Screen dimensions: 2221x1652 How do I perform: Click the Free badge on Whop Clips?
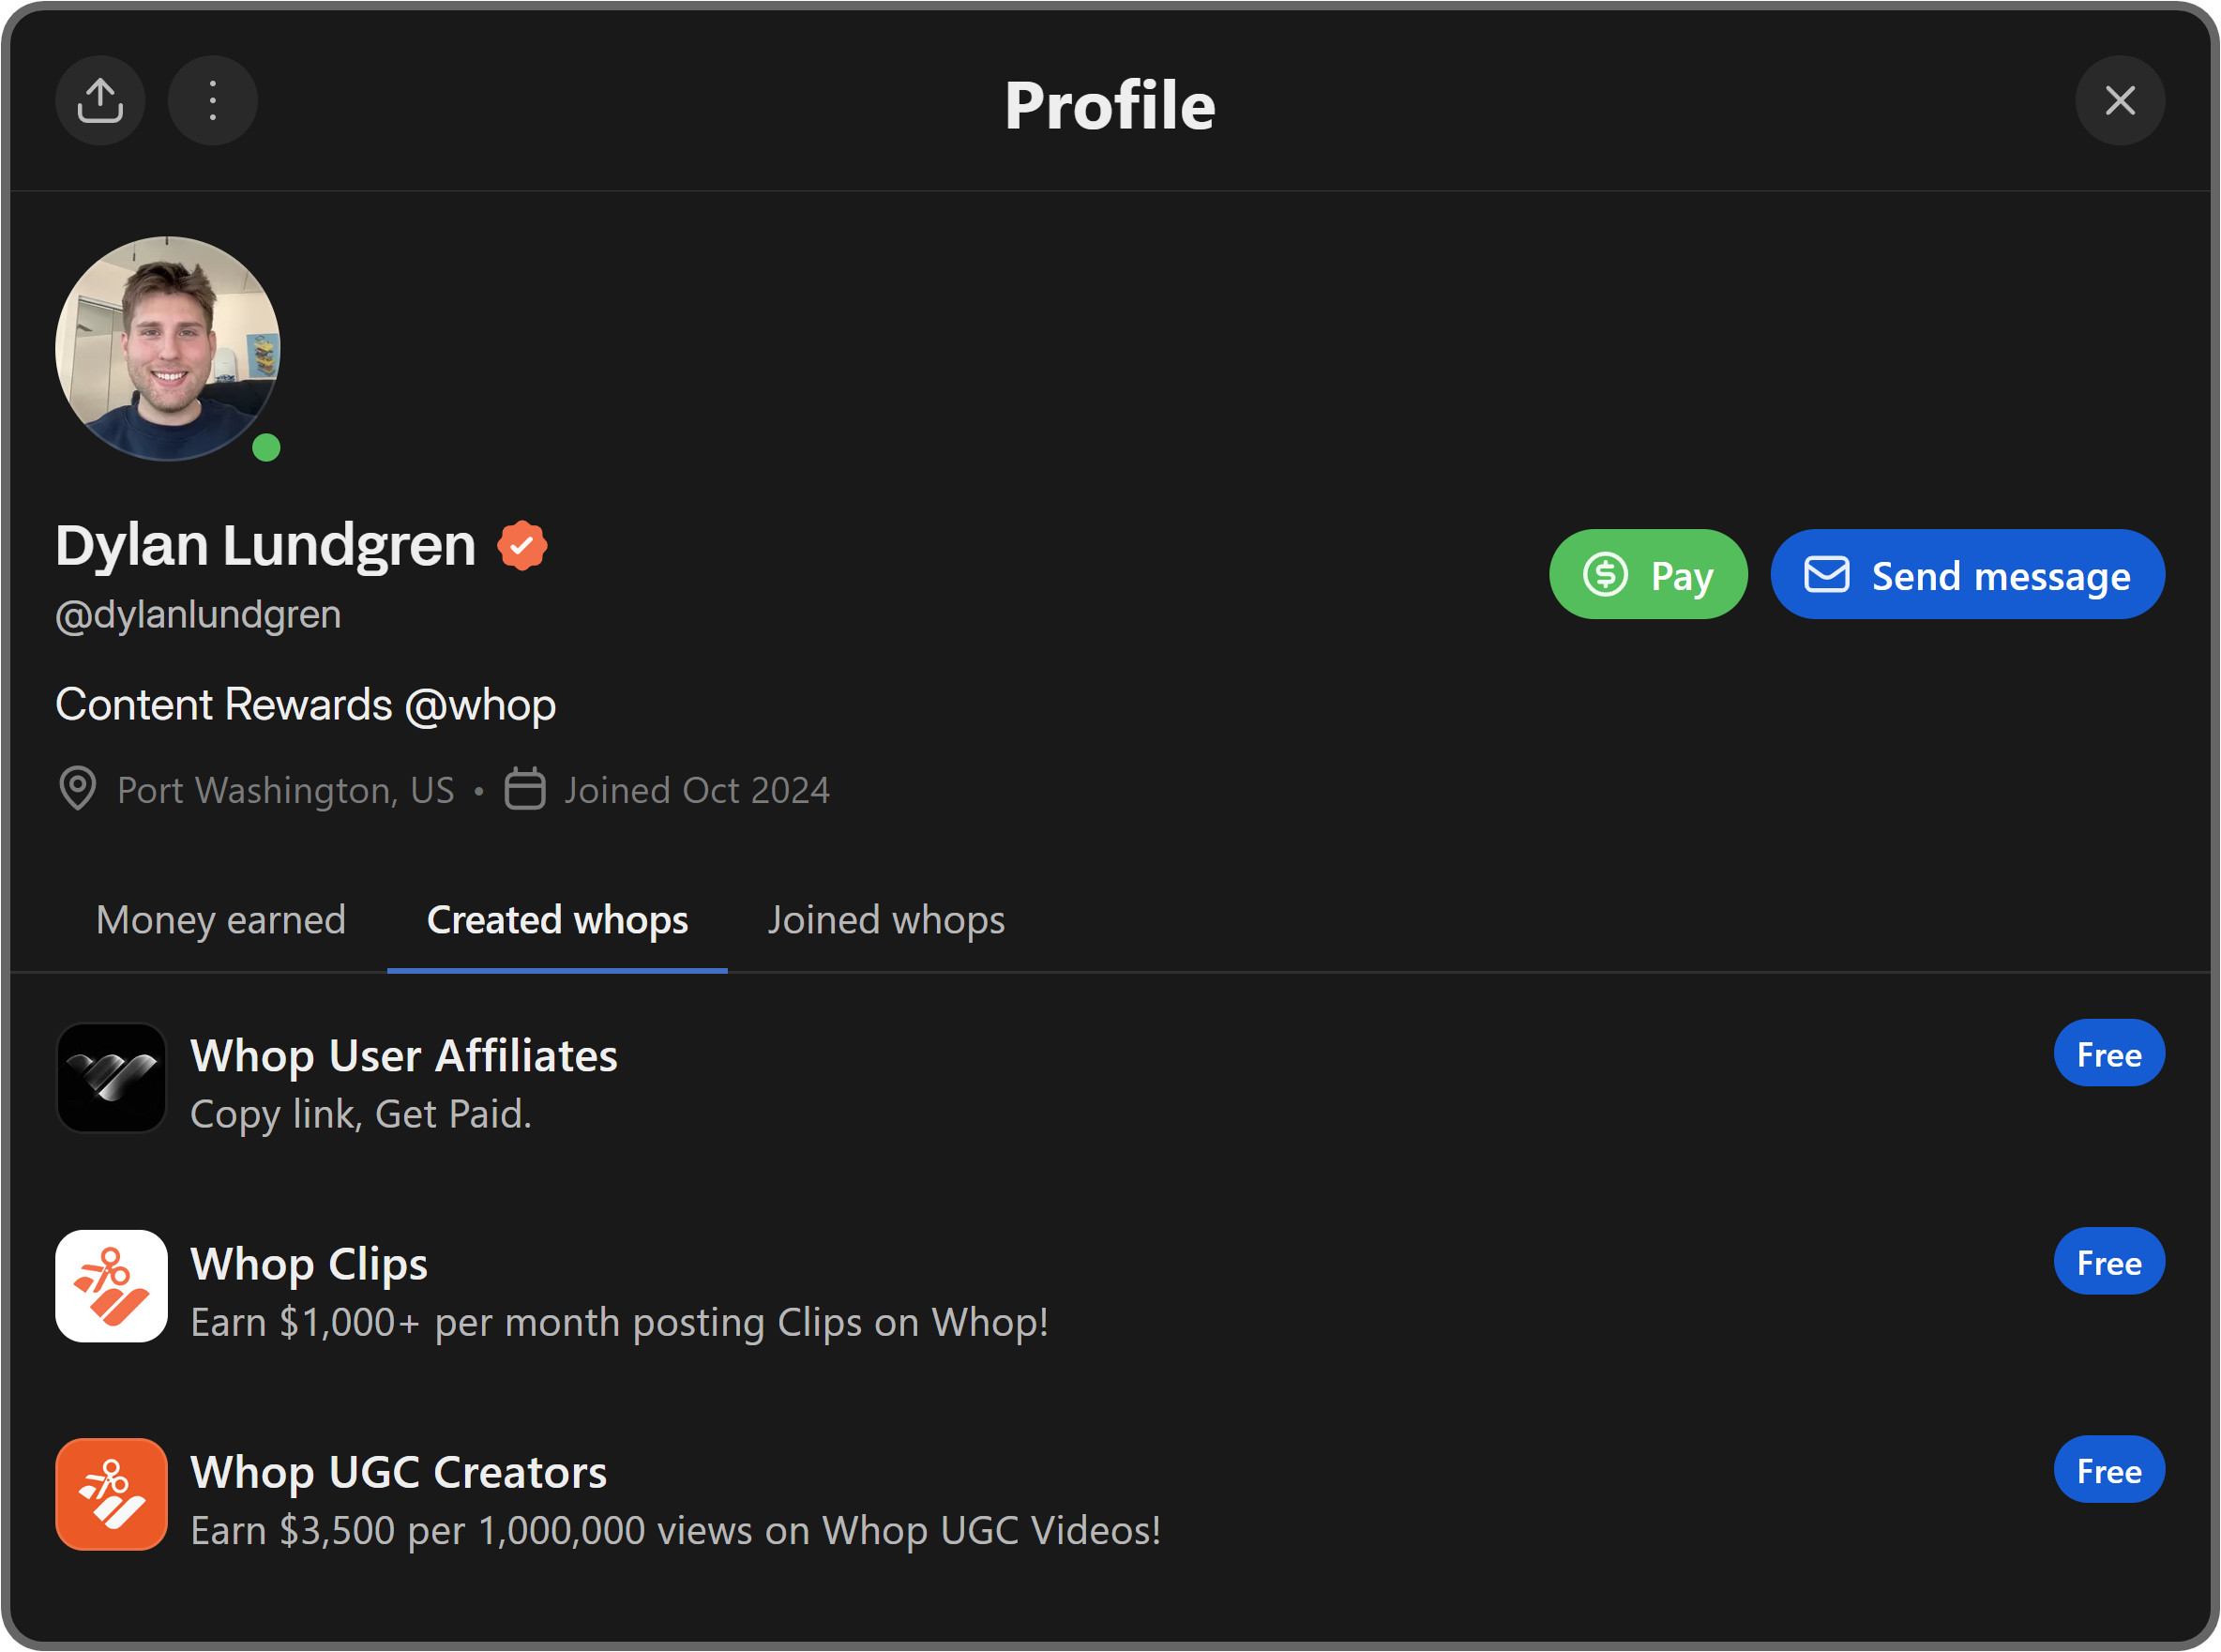point(2108,1260)
